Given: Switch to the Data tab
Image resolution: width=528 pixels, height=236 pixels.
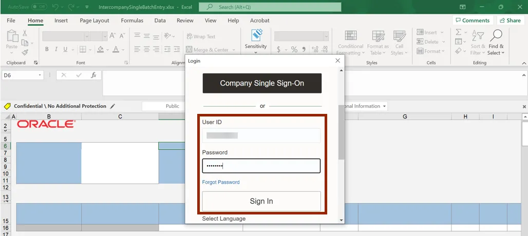Looking at the screenshot, I should (x=160, y=21).
